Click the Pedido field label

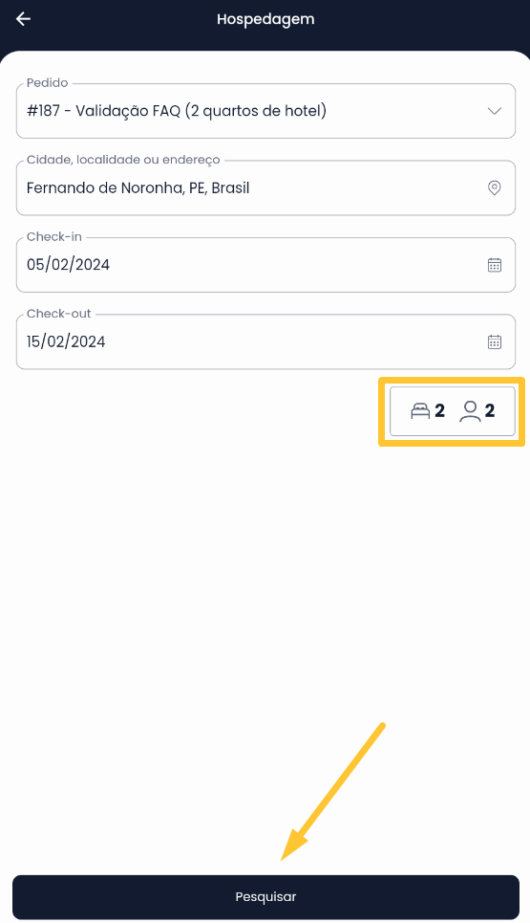pos(47,83)
